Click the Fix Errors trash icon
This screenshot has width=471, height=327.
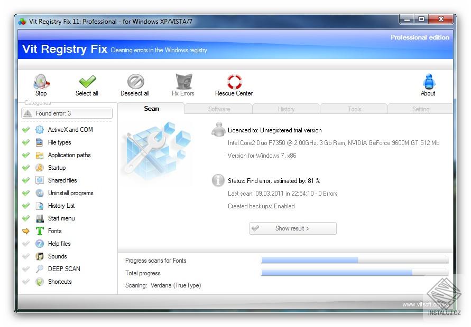pyautogui.click(x=183, y=82)
